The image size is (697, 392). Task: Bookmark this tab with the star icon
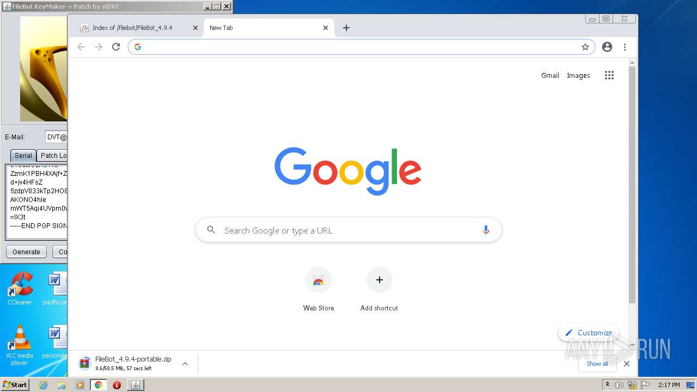585,47
